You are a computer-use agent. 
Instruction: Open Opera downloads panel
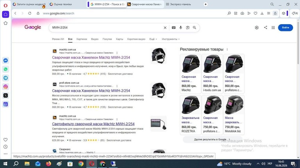(262, 13)
